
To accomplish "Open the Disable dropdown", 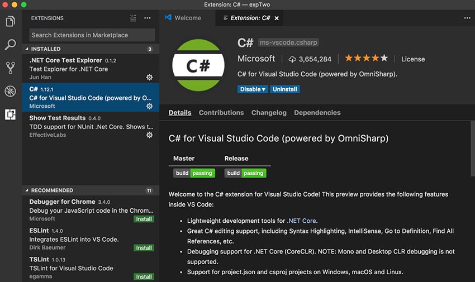I will click(x=253, y=89).
